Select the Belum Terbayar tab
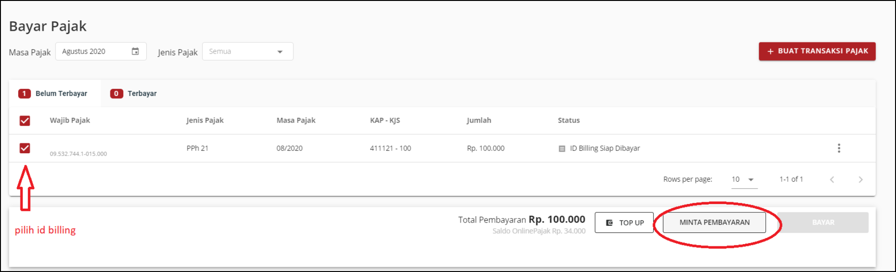 [61, 94]
